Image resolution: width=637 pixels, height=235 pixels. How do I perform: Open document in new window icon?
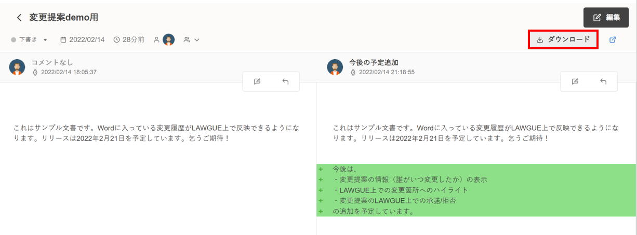coord(613,39)
